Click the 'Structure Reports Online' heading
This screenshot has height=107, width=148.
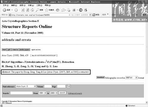tap(27, 27)
